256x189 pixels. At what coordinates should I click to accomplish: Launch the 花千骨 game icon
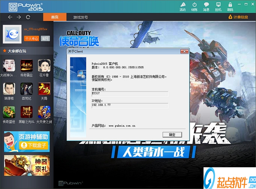[44, 66]
